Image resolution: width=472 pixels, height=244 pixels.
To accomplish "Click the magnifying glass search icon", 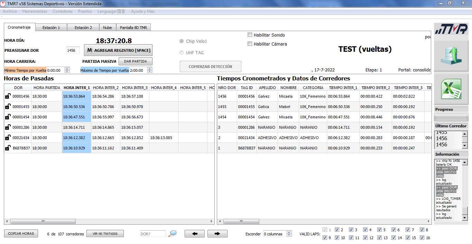I will click(172, 234).
